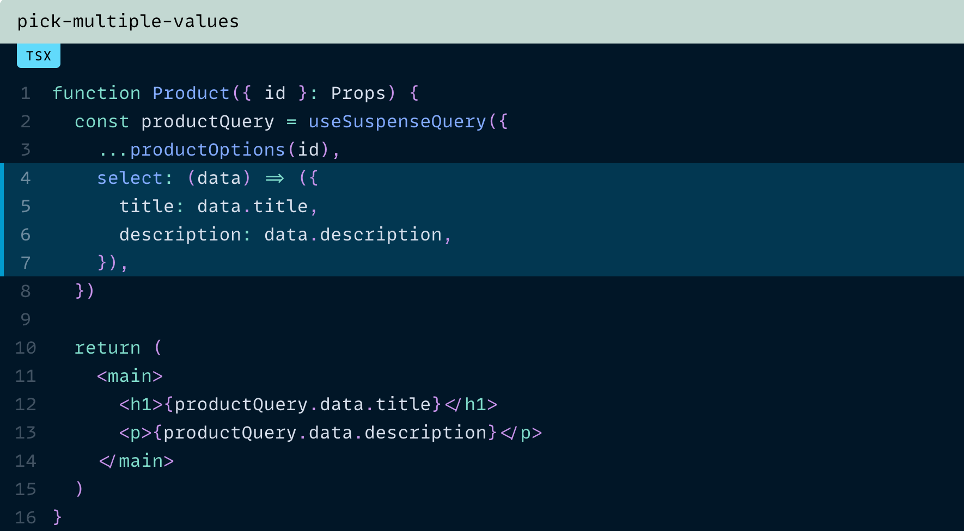Click the arrow function symbol on line 4
Screen dimensions: 964x531
pos(274,178)
